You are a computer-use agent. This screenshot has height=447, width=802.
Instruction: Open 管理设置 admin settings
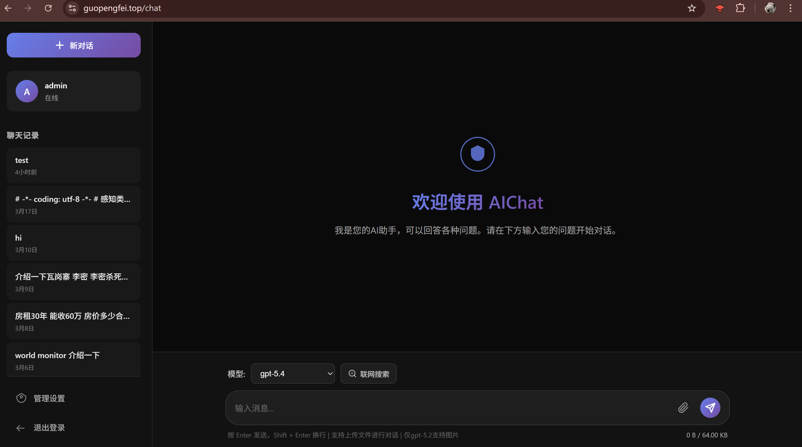coord(49,398)
